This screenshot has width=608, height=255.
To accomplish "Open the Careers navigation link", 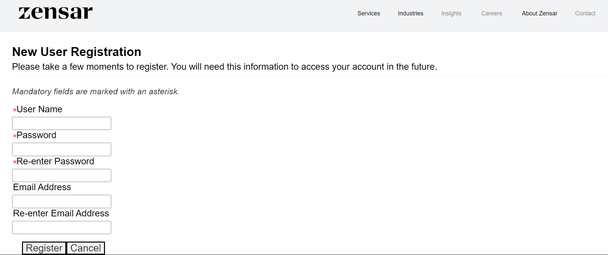I will point(492,13).
